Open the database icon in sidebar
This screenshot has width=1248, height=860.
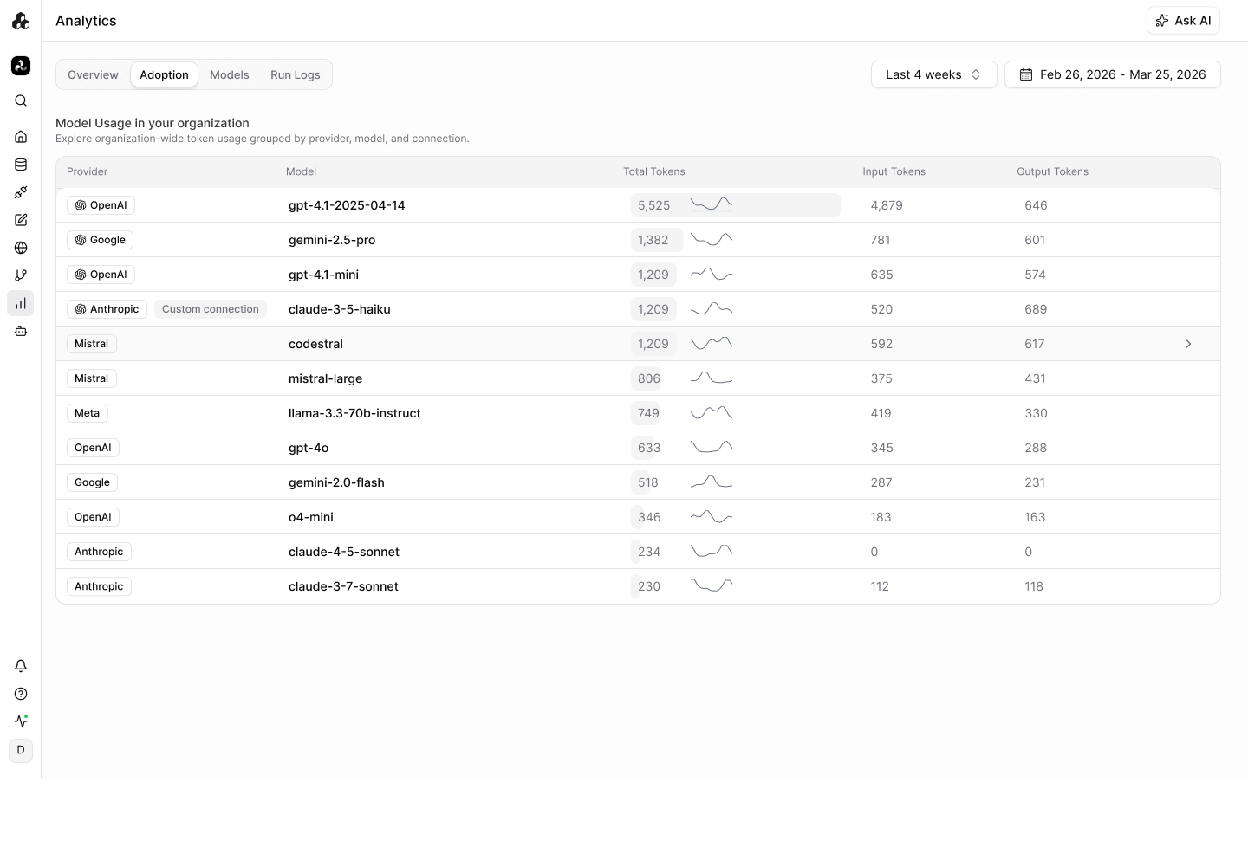pyautogui.click(x=21, y=165)
